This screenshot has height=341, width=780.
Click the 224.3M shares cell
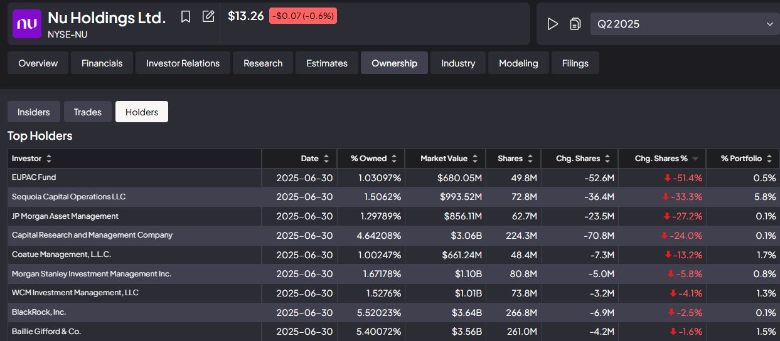(520, 236)
